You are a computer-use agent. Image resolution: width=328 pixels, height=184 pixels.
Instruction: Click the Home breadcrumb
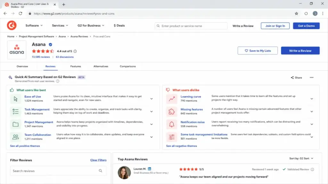point(11,36)
